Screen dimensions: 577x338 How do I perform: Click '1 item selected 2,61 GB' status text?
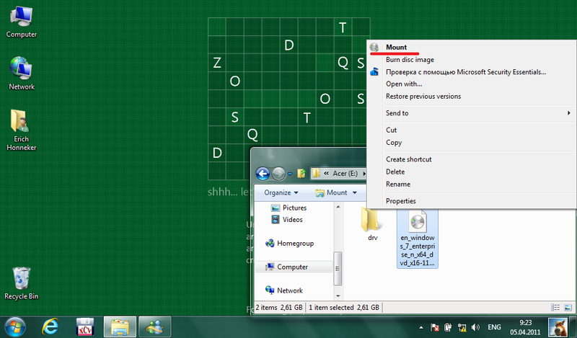coord(344,308)
